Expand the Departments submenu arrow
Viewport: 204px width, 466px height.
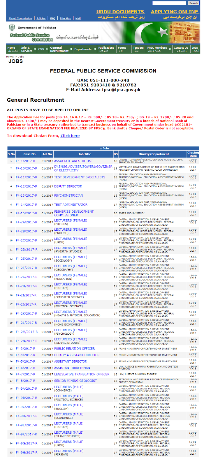(x=95, y=49)
